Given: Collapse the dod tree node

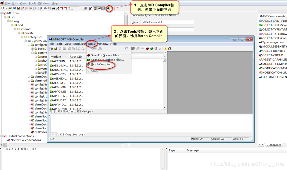Looking at the screenshot, I should pos(12,25).
